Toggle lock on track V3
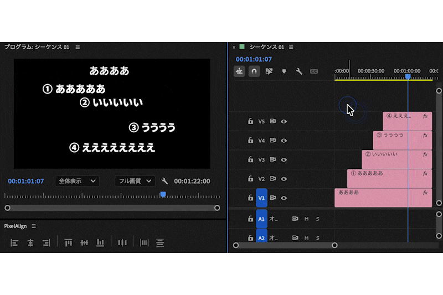The image size is (443, 295). coord(250,159)
